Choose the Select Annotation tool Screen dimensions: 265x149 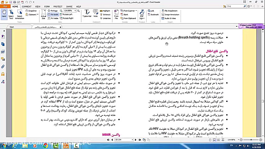20,14
